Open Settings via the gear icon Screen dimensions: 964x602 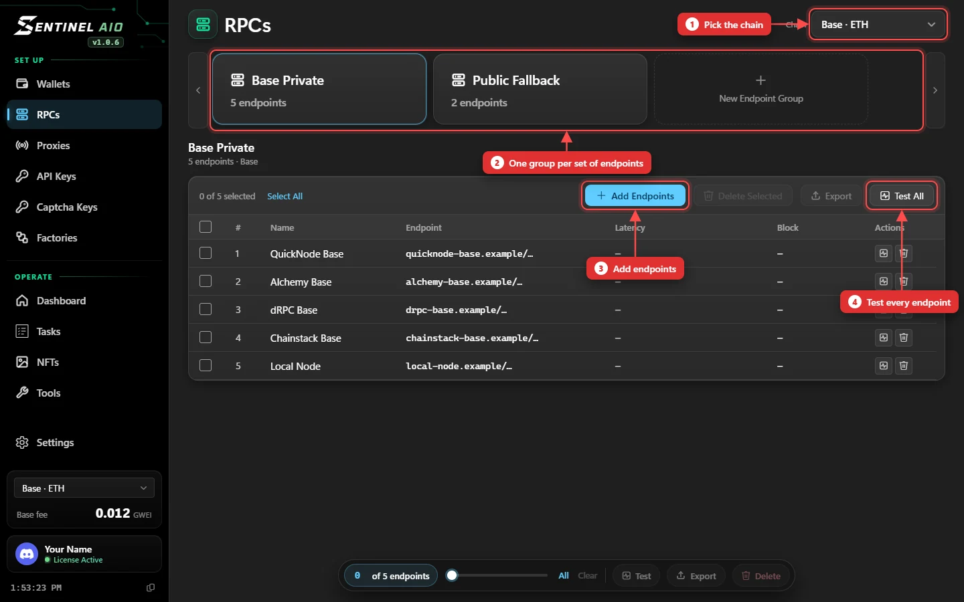[22, 442]
